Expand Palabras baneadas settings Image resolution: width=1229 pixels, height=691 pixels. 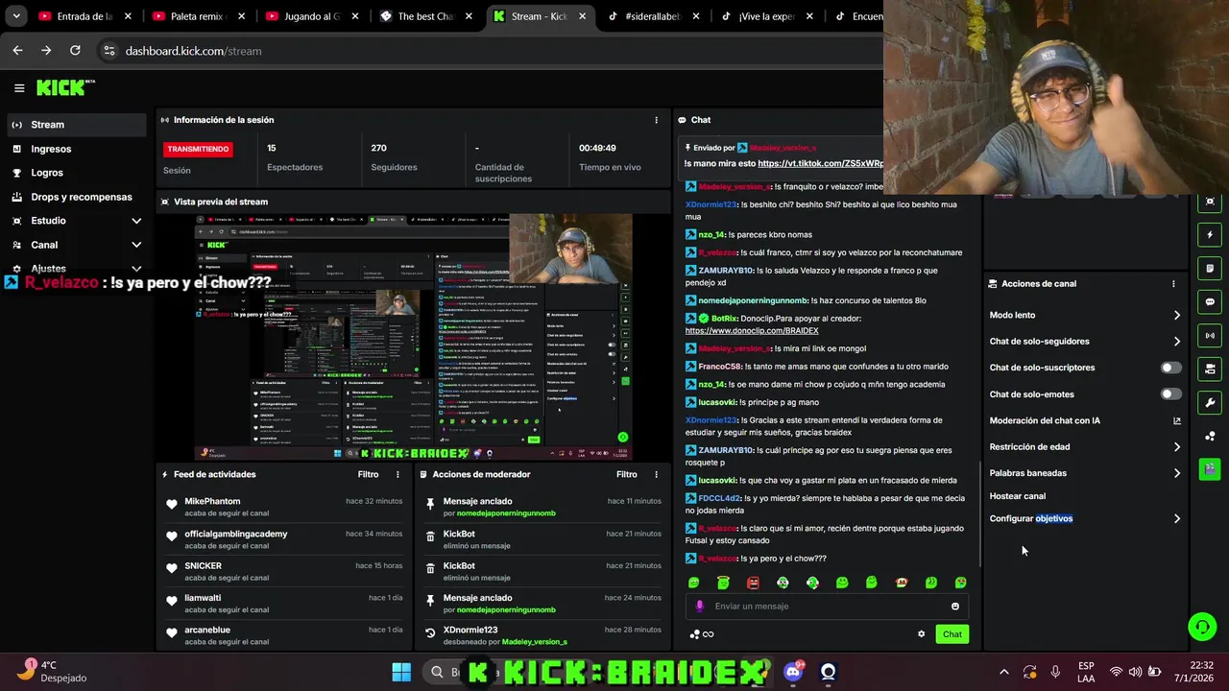pyautogui.click(x=1177, y=473)
